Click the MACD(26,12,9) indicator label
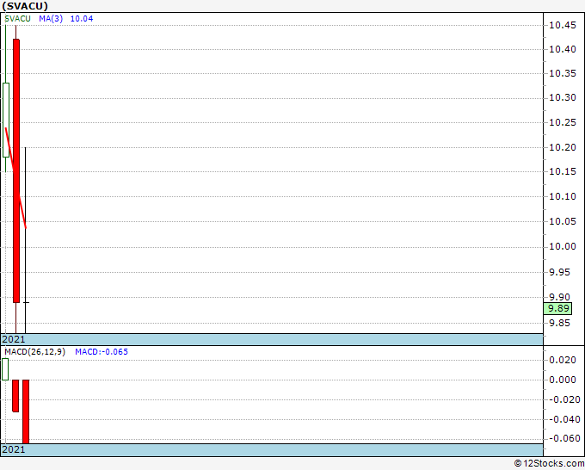 pyautogui.click(x=34, y=352)
